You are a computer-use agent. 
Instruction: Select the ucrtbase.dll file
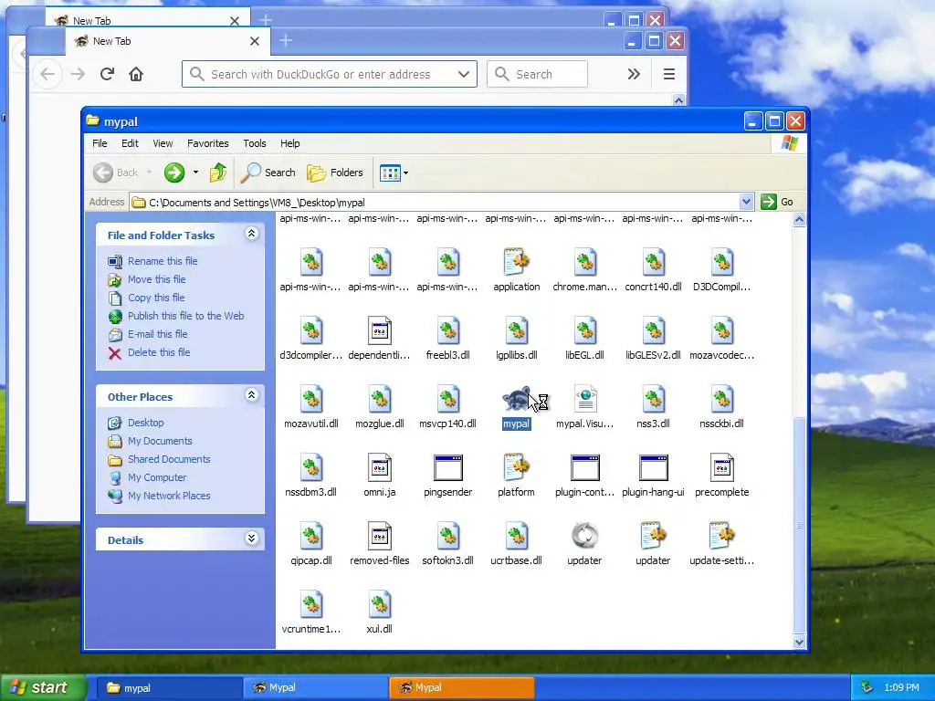[x=517, y=544]
